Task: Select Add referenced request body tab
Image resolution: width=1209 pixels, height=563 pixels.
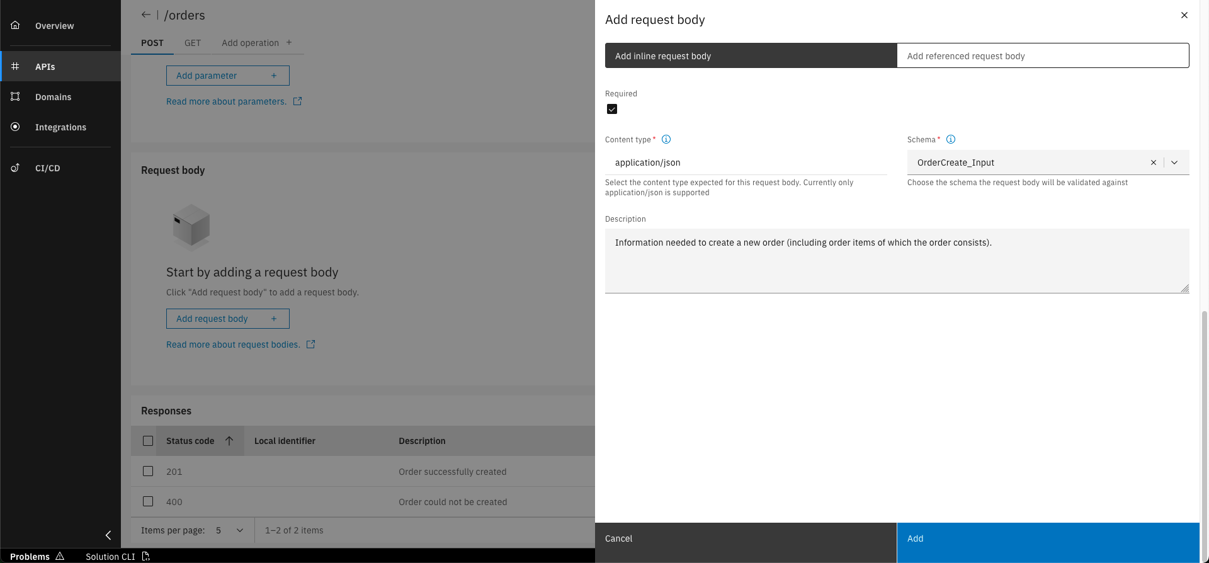Action: coord(1043,55)
